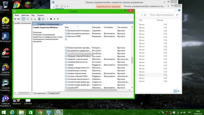Open the CyberLink PowerDVD 12 desktop icon
This screenshot has width=204, height=115.
click(x=5, y=101)
